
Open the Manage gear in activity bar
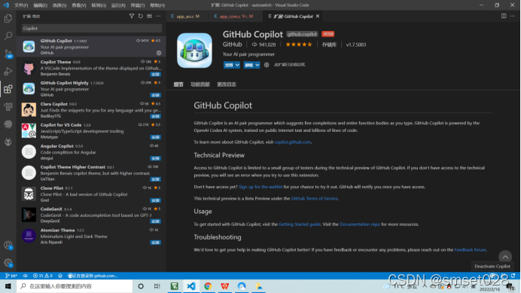click(8, 263)
